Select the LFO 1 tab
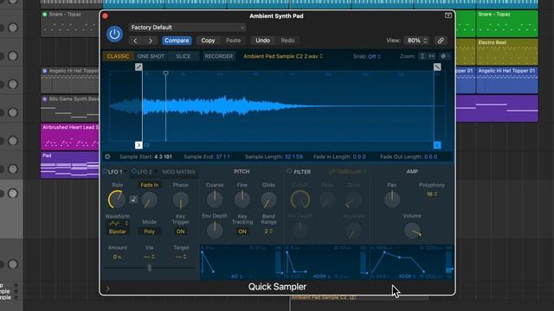The height and width of the screenshot is (311, 554). pos(115,172)
